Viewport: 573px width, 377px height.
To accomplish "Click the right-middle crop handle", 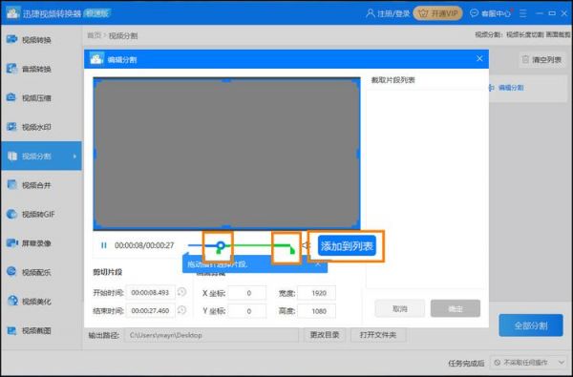I will pyautogui.click(x=358, y=155).
